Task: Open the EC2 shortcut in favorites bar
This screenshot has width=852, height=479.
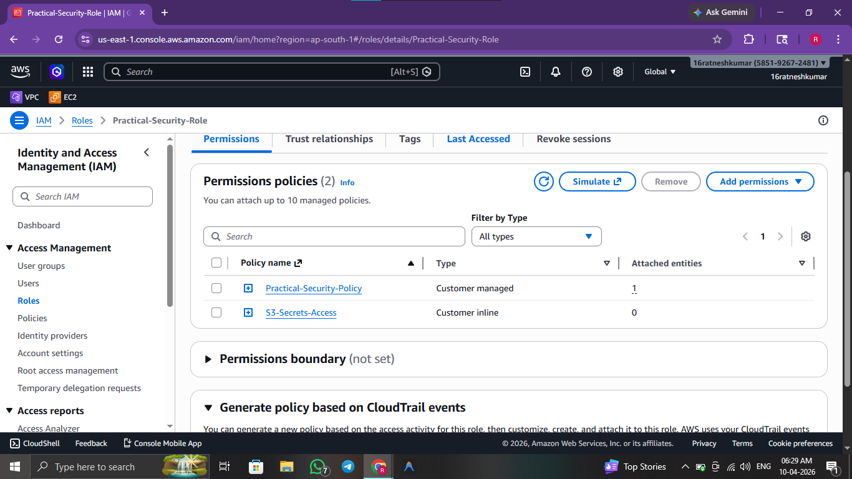Action: tap(63, 97)
